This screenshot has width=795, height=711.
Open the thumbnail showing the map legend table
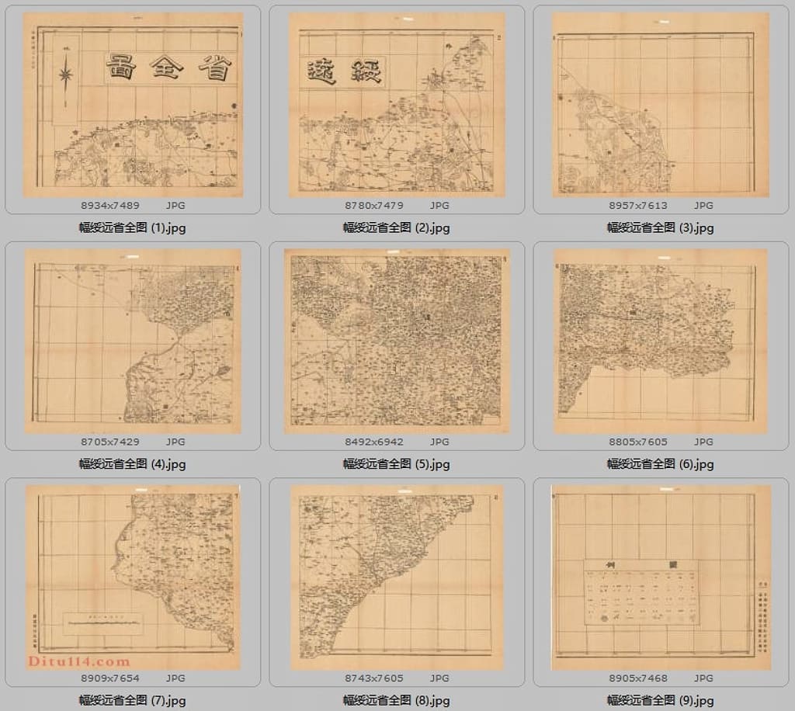[x=660, y=578]
